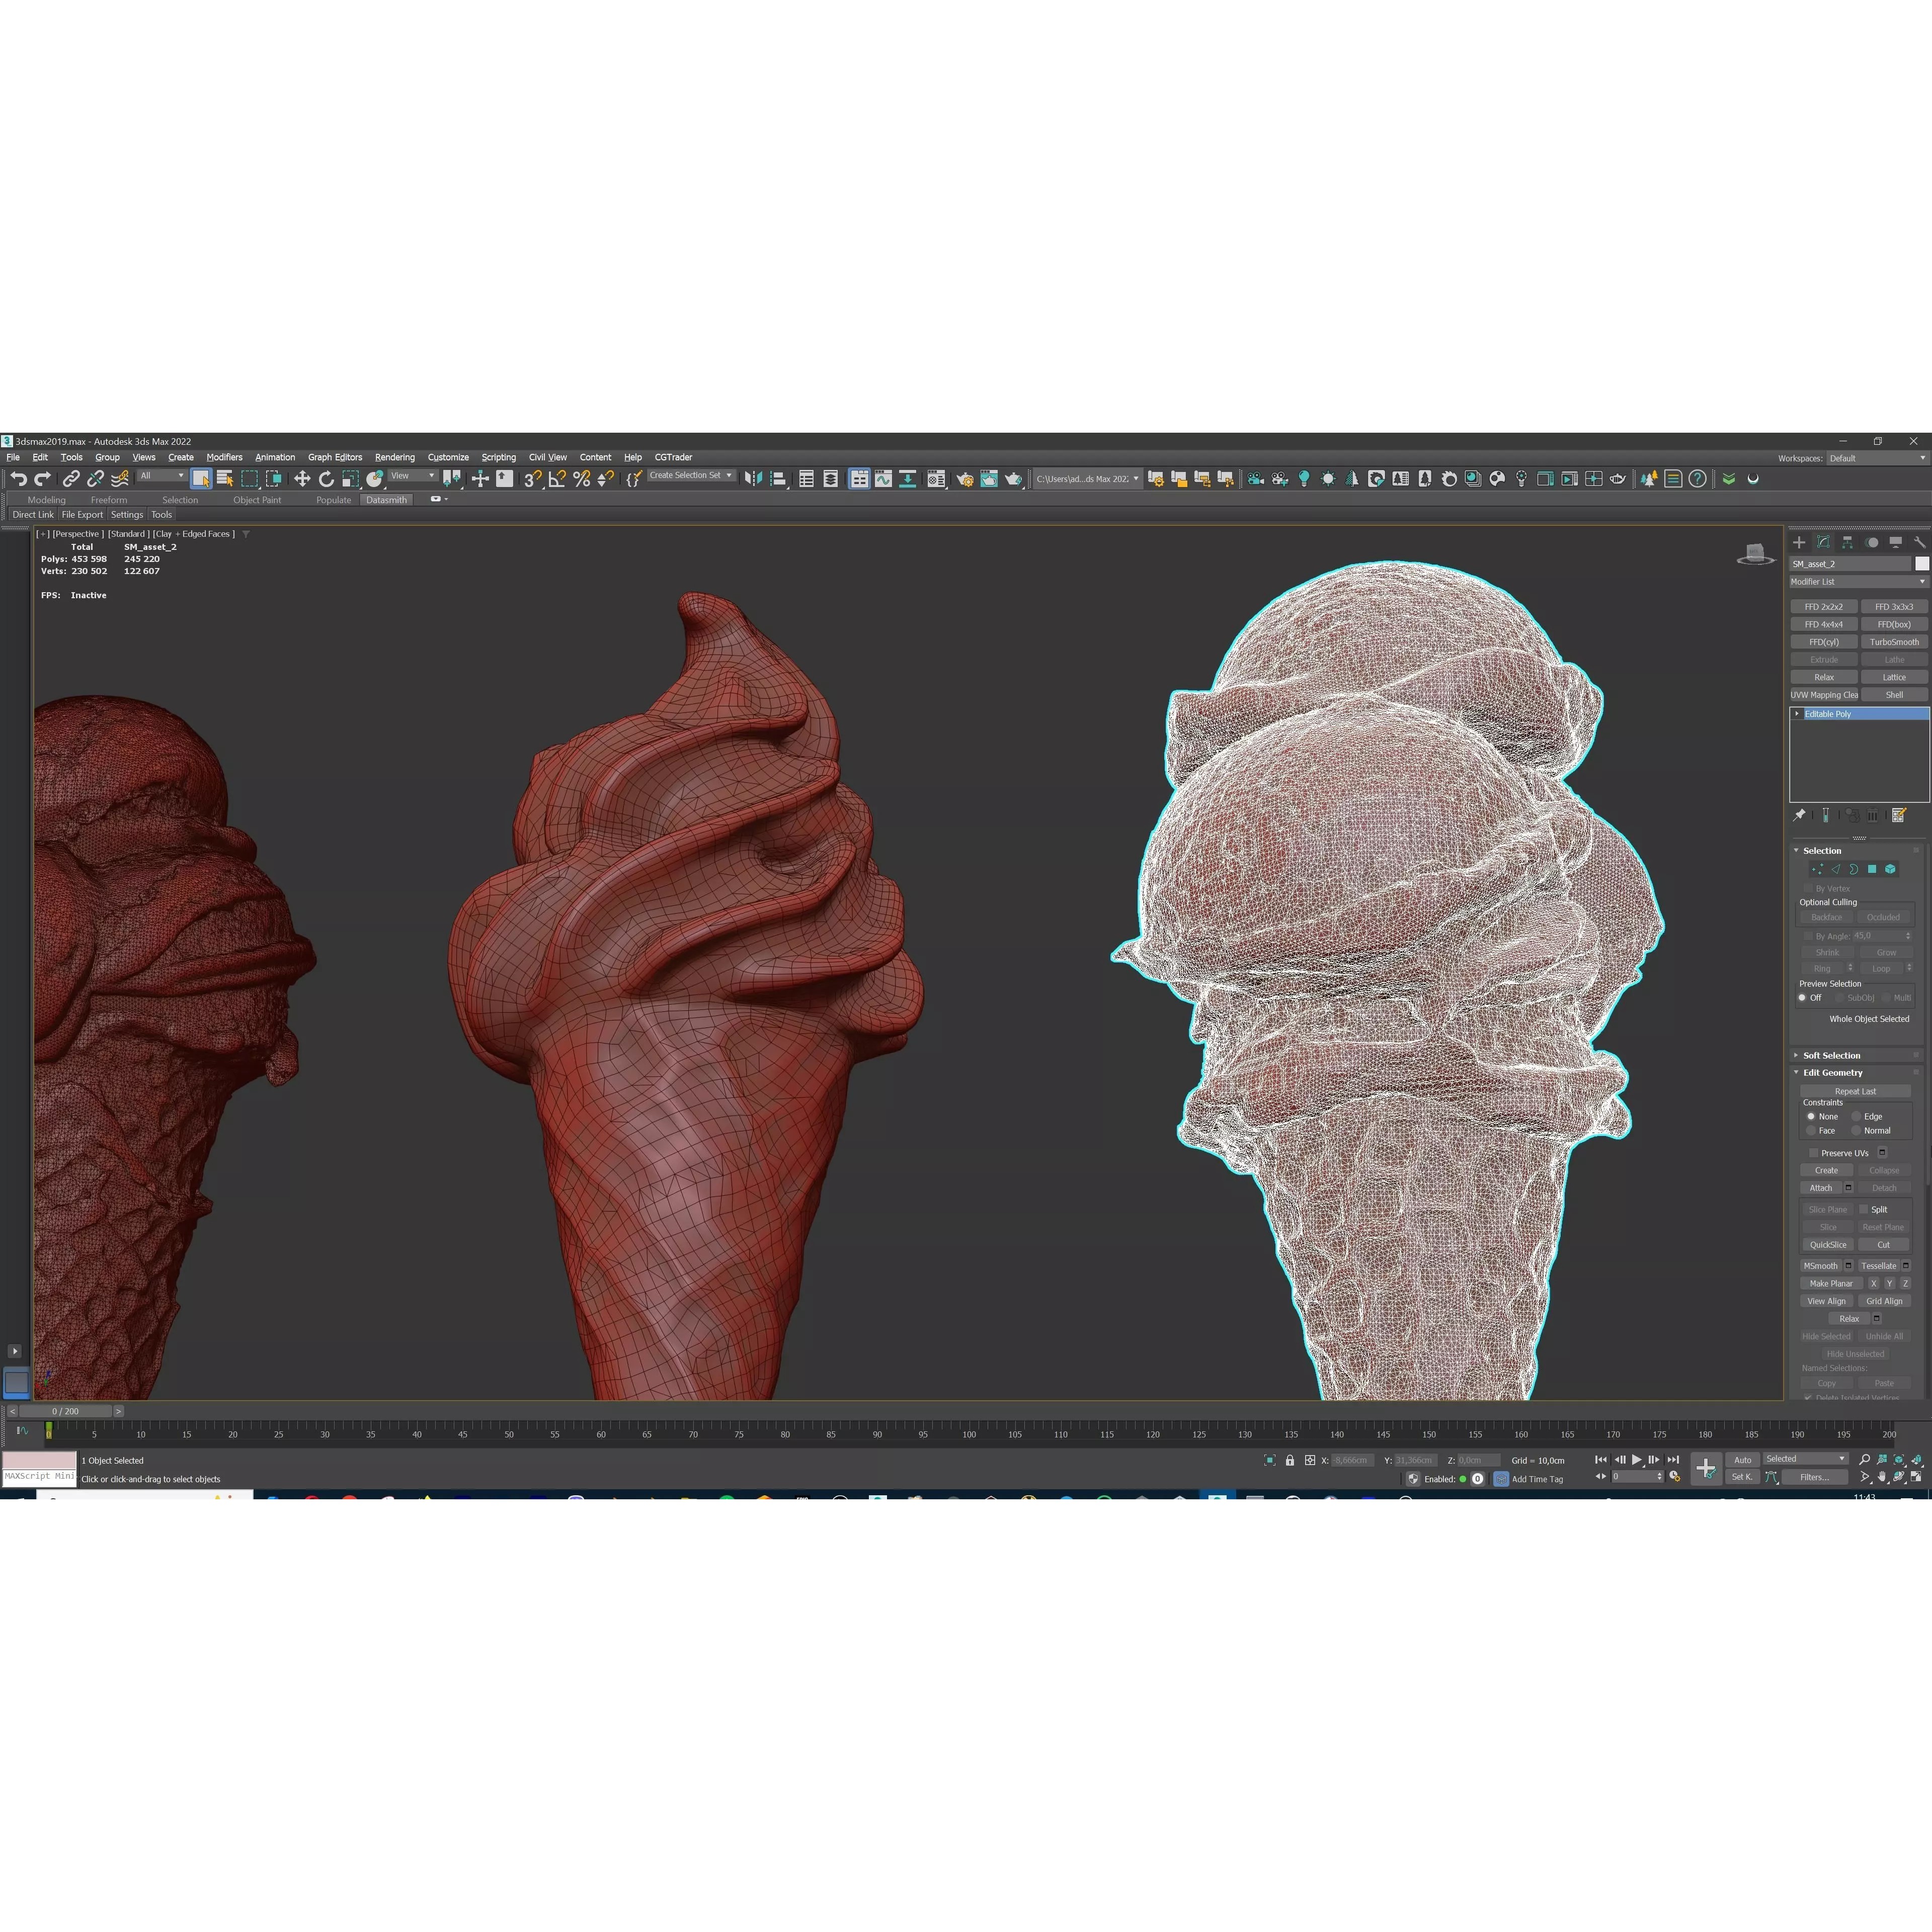Select the Polygon sub-object icon
Viewport: 1932px width, 1932px height.
coord(1872,869)
